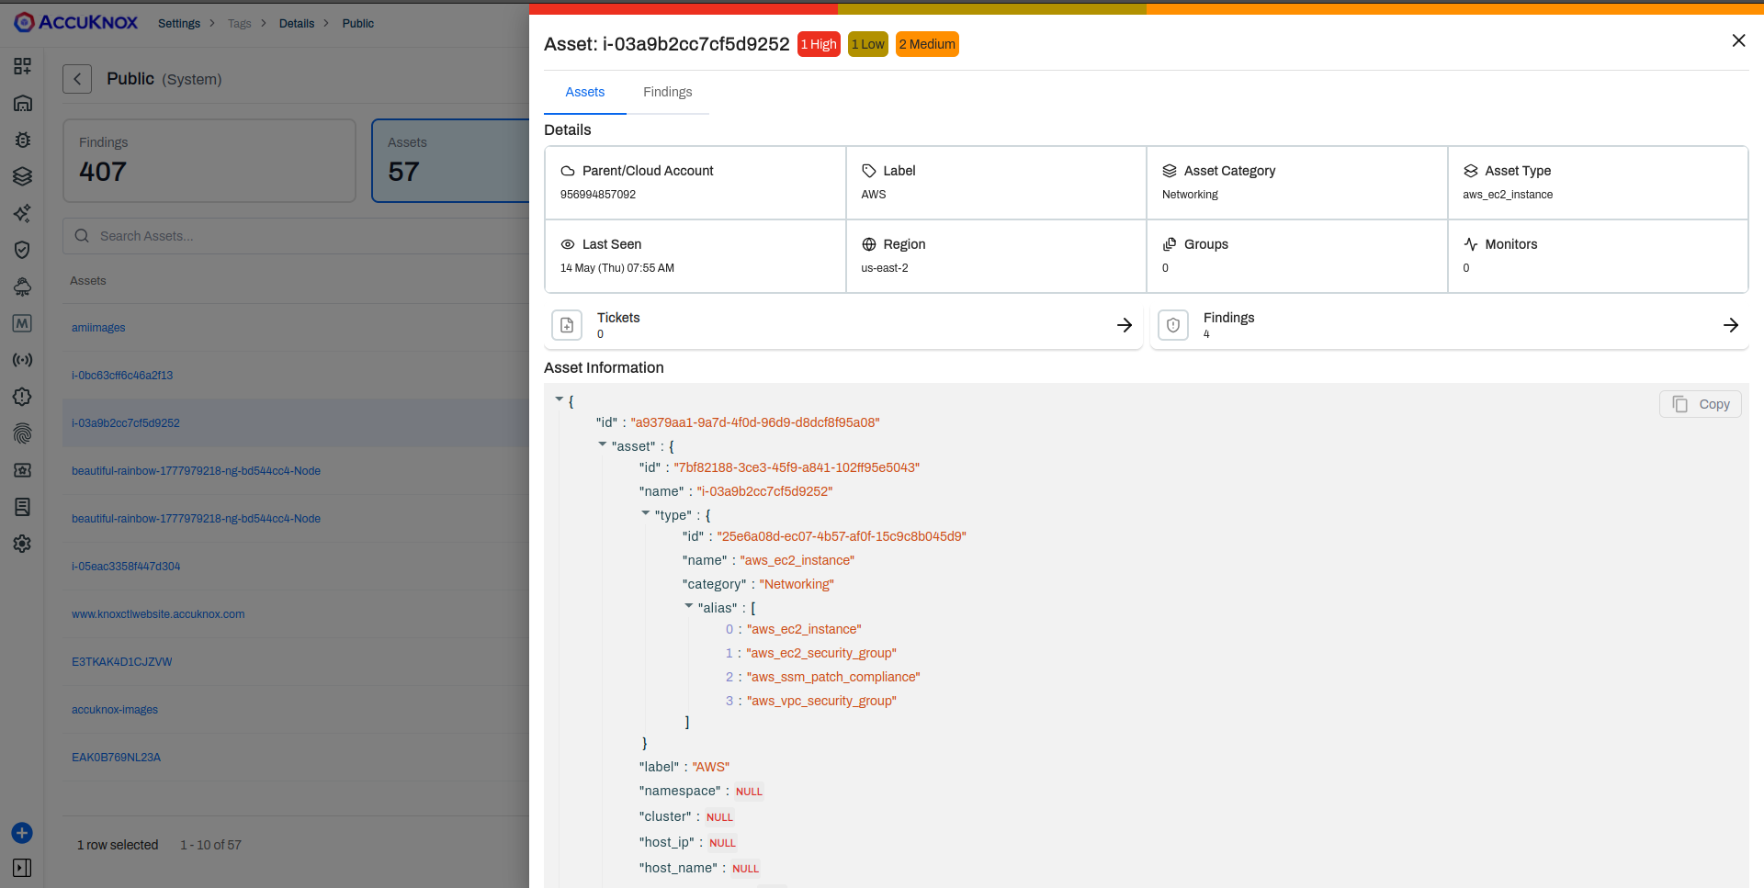
Task: Open the alert badge icon in sidebar
Action: tap(23, 397)
